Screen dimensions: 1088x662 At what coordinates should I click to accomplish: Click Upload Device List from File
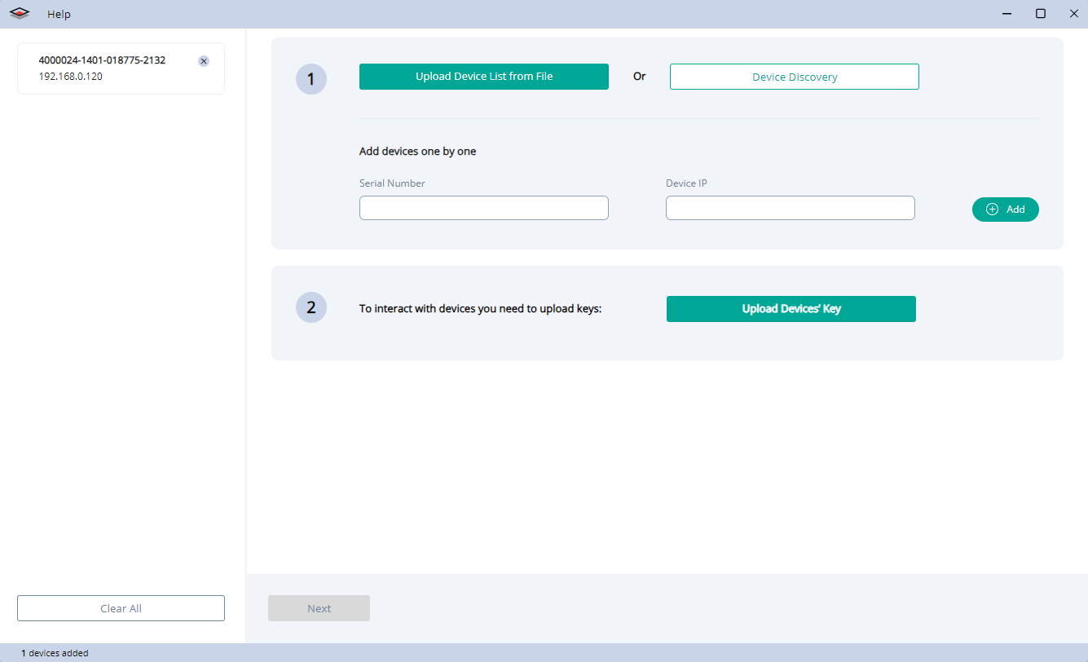tap(484, 77)
